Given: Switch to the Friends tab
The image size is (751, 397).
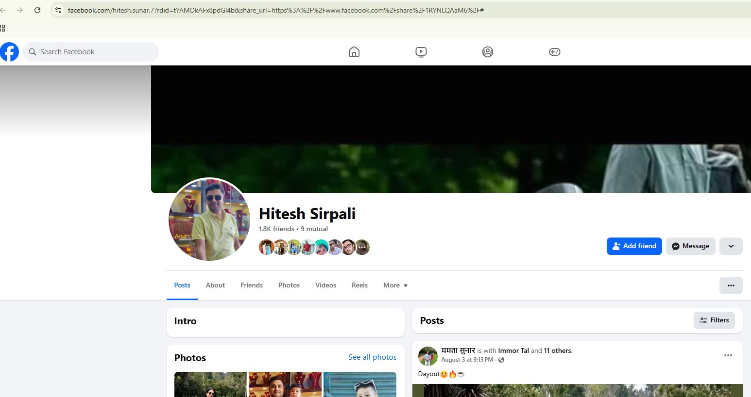Looking at the screenshot, I should pos(252,285).
